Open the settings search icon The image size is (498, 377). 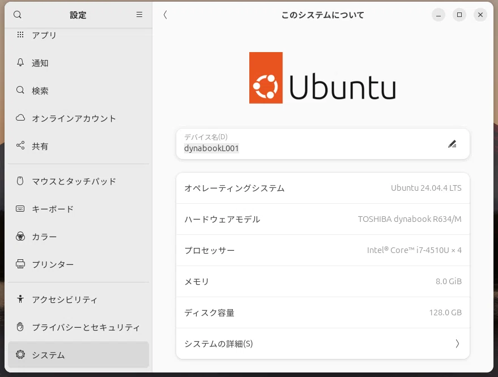pos(18,15)
